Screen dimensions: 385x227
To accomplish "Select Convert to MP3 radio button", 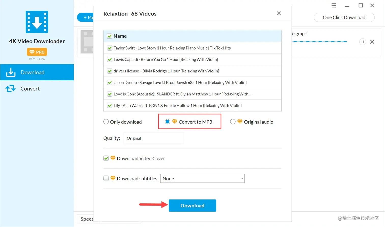I will tap(167, 122).
